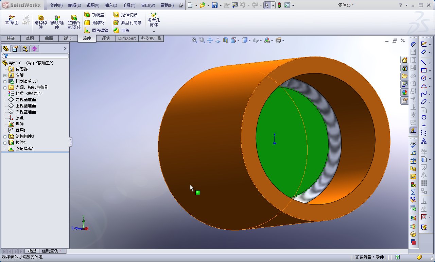
Task: Select the Line sketch tool
Action: coord(424,62)
